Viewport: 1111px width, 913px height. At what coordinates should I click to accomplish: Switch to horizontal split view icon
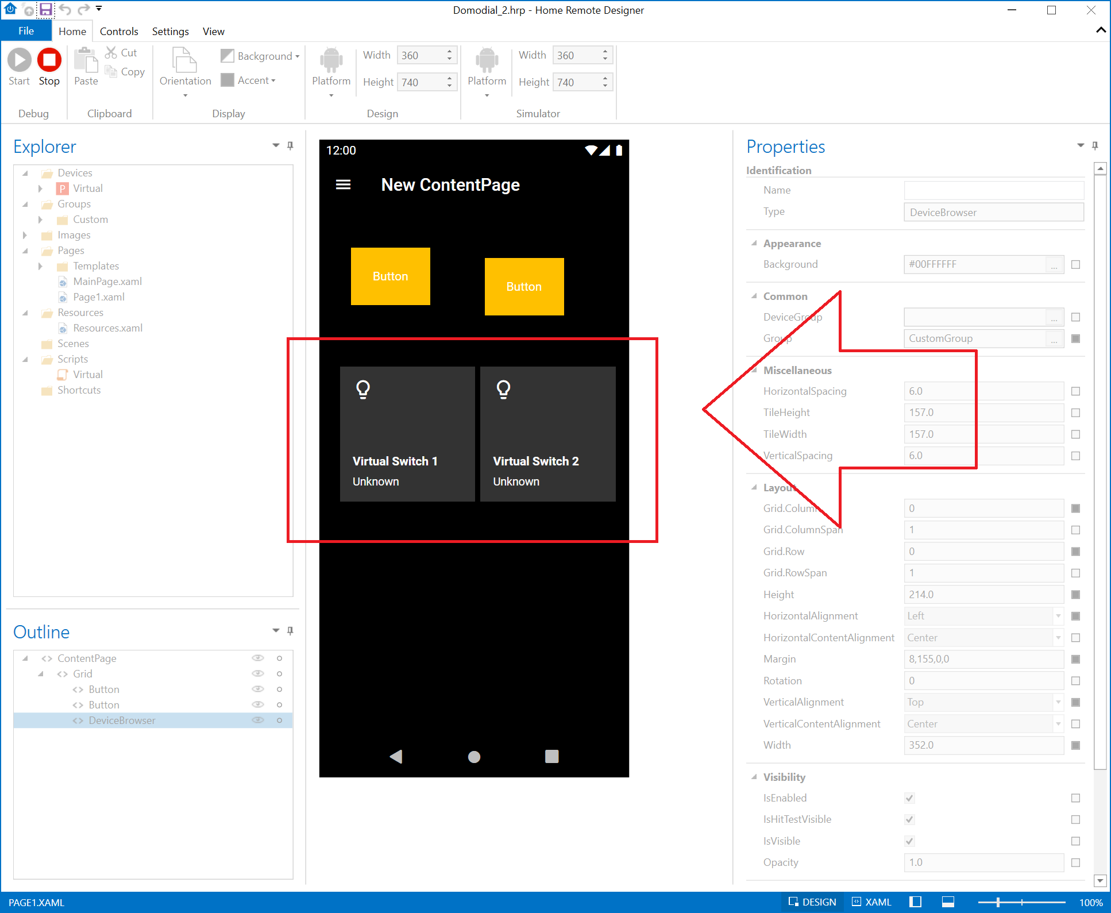pyautogui.click(x=948, y=902)
